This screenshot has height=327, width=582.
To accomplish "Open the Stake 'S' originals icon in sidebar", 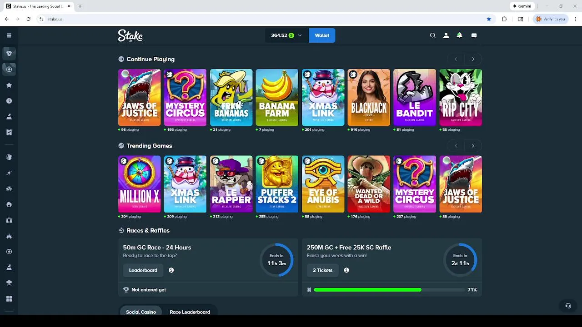I will pos(9,157).
